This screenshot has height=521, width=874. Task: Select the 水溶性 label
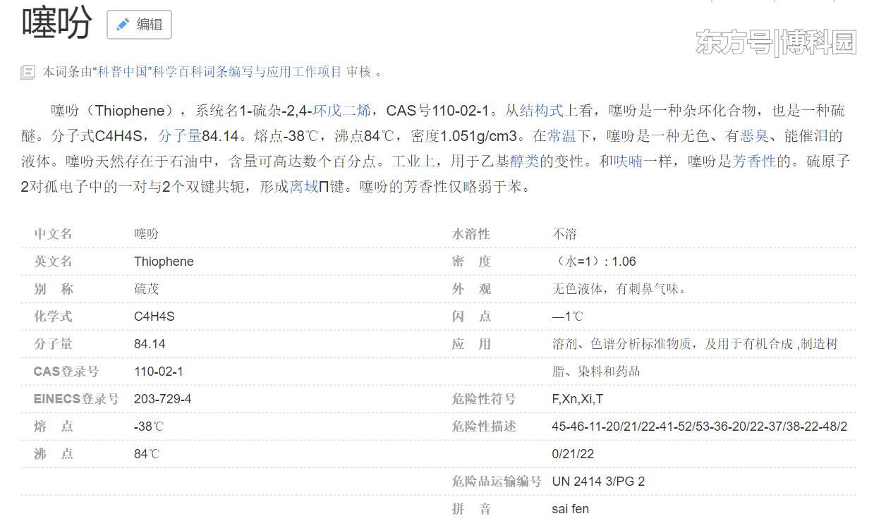pos(471,234)
